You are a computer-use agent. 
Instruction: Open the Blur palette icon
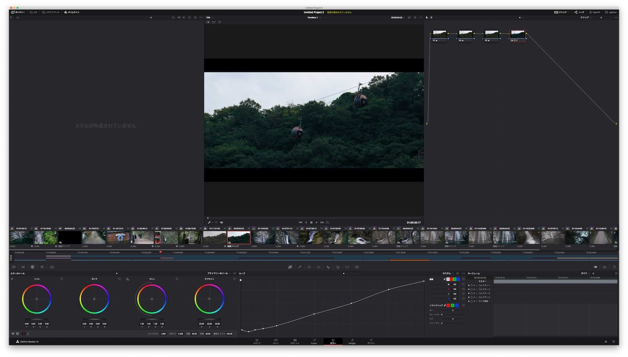click(x=328, y=267)
